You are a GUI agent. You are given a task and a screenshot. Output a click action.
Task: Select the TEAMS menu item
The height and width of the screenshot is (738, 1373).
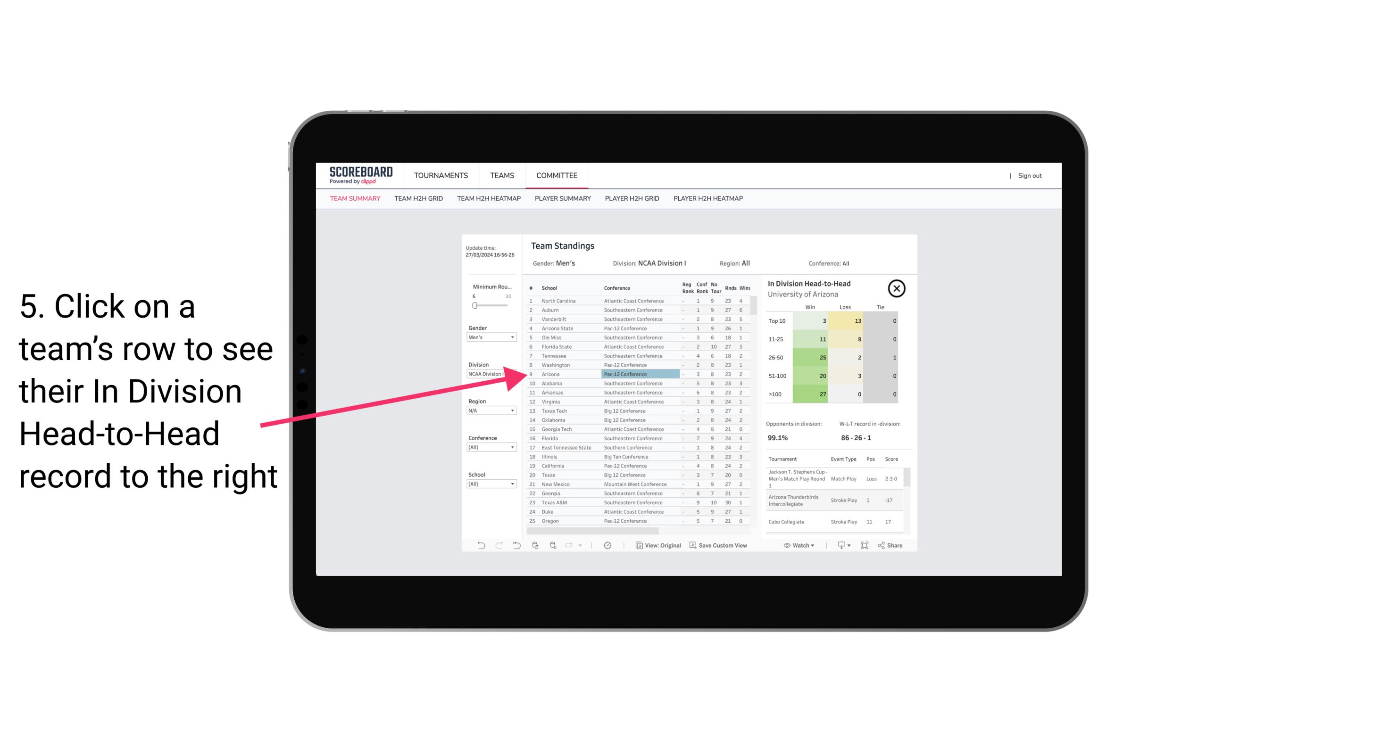click(x=502, y=174)
